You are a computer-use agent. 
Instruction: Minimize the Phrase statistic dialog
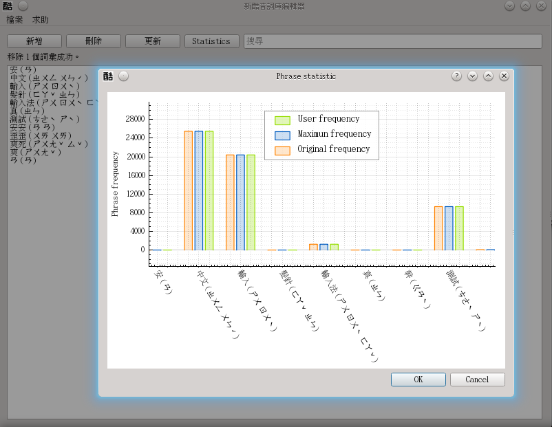coord(472,76)
